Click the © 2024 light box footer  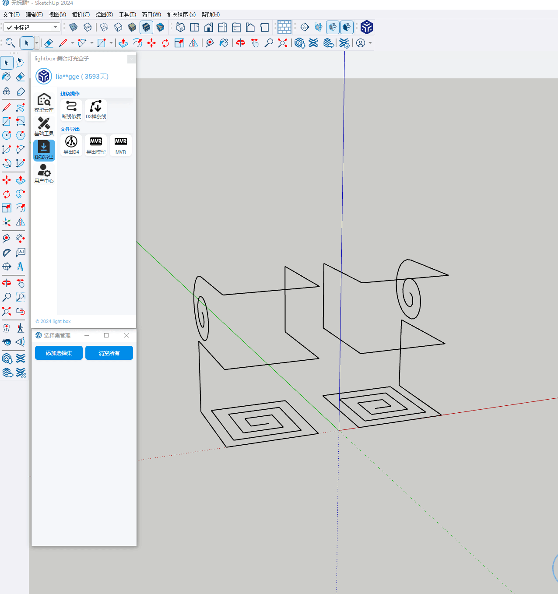tap(53, 321)
